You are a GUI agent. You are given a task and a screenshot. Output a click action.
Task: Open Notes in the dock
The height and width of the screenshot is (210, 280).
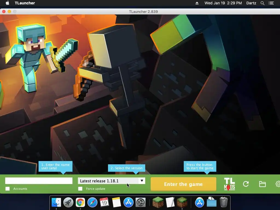[x=116, y=203]
